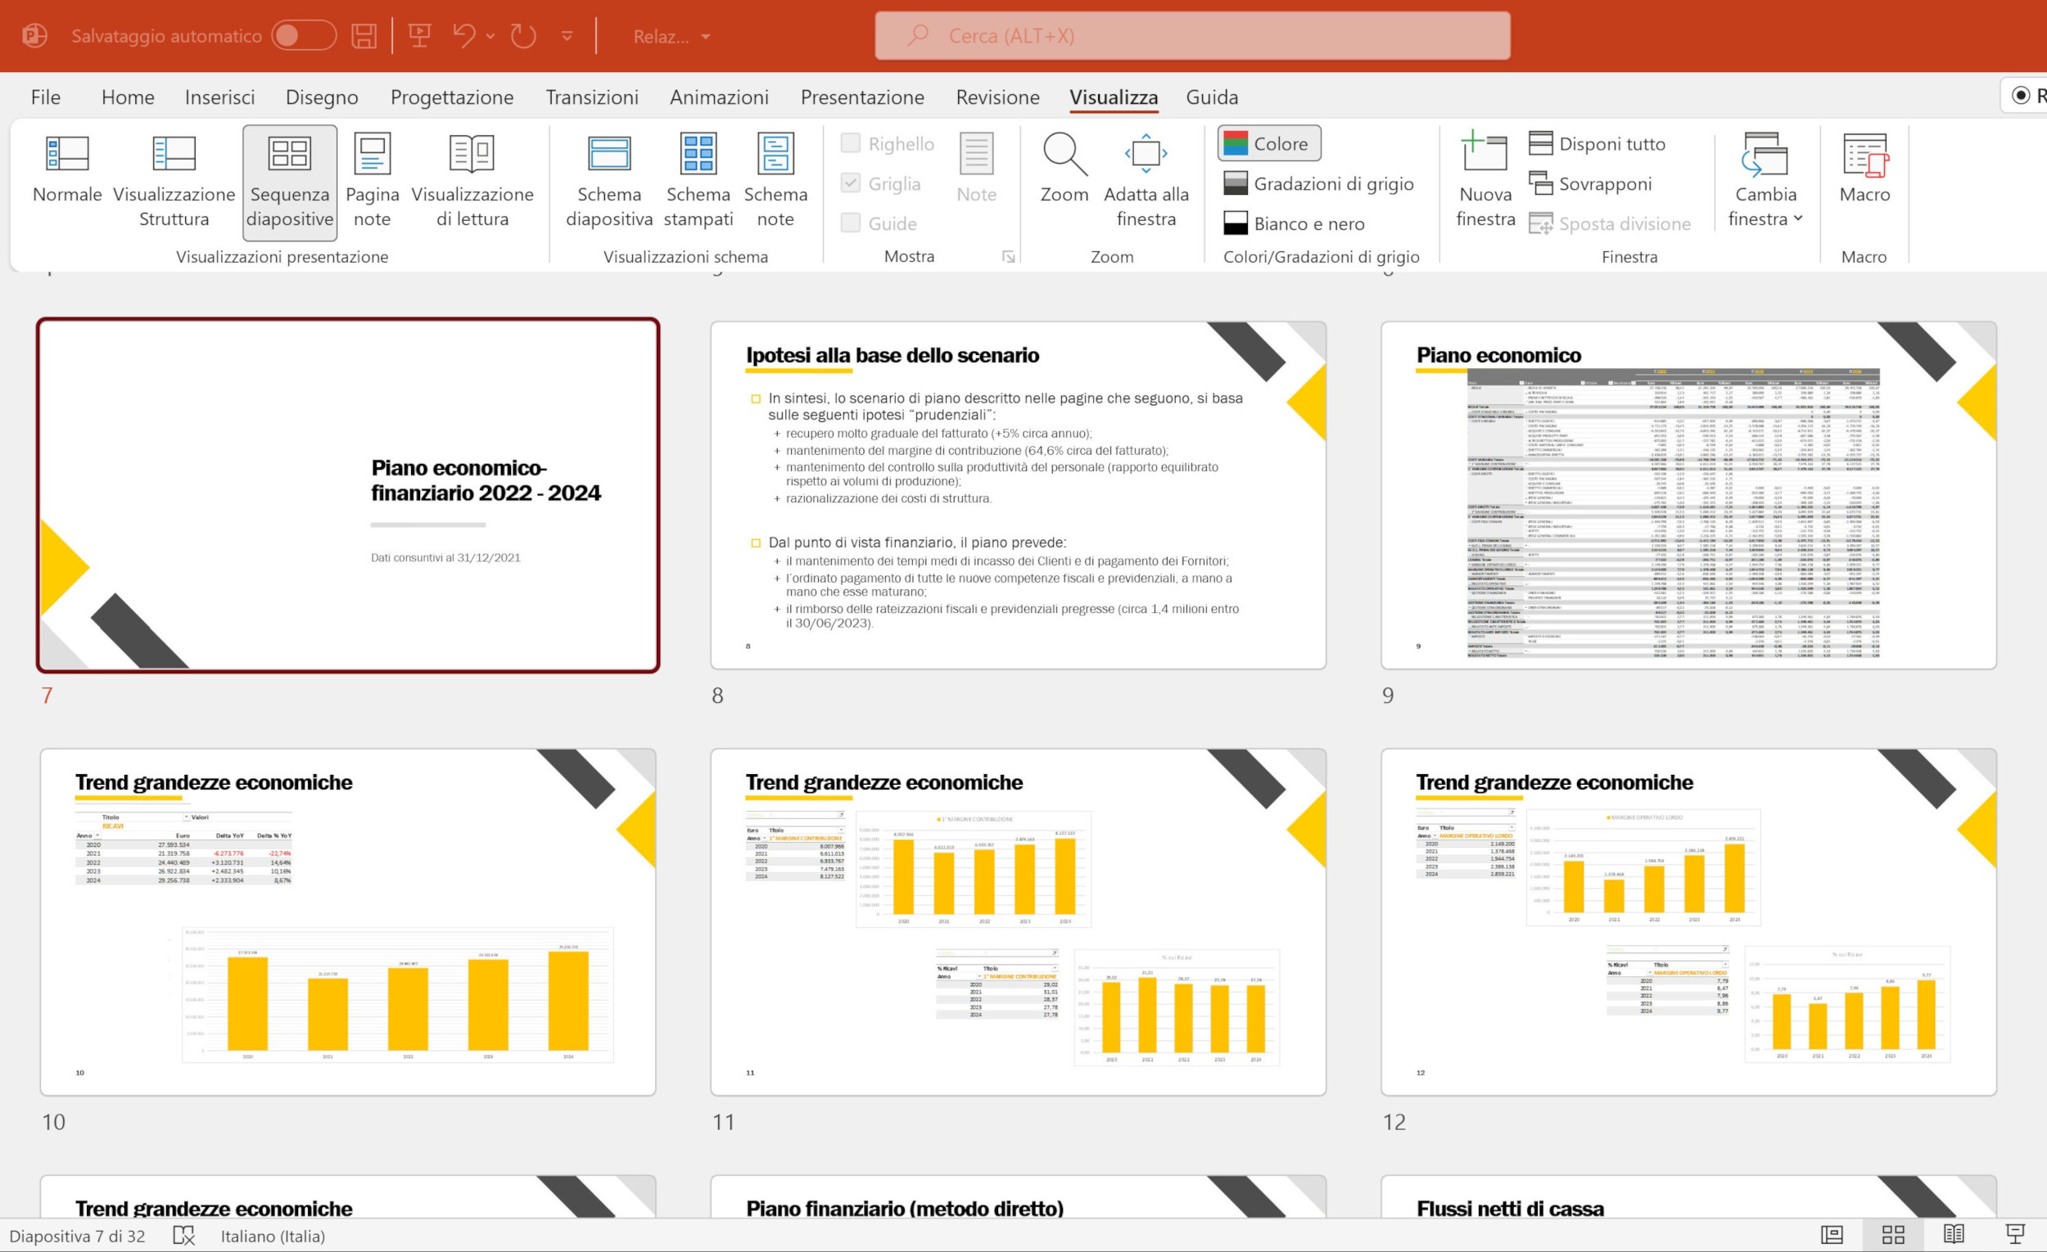This screenshot has width=2047, height=1252.
Task: Click the Cerca search box
Action: (x=1192, y=36)
